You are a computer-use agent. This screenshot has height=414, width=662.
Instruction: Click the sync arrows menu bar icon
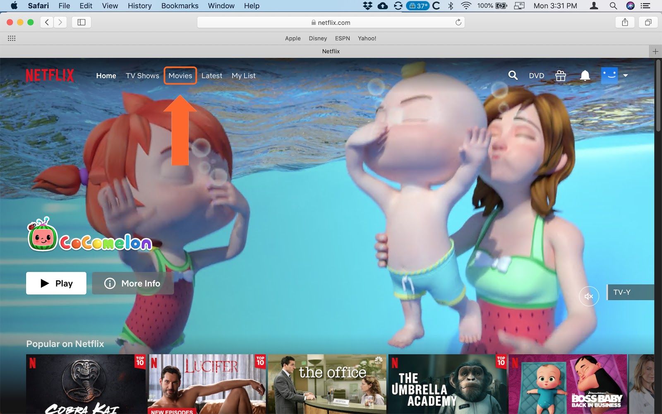[398, 6]
